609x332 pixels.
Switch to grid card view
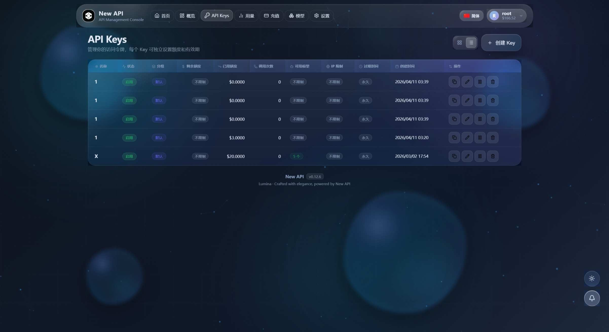(x=459, y=43)
